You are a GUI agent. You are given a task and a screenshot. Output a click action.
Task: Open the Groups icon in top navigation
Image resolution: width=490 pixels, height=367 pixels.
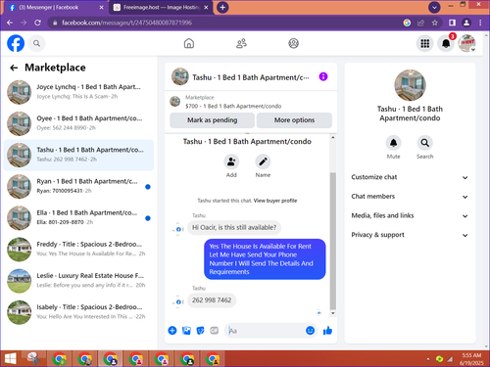pyautogui.click(x=293, y=43)
